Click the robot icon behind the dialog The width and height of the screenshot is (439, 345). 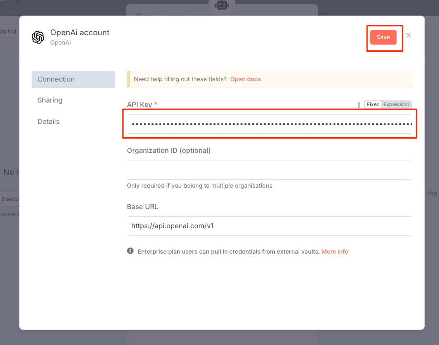click(x=222, y=5)
